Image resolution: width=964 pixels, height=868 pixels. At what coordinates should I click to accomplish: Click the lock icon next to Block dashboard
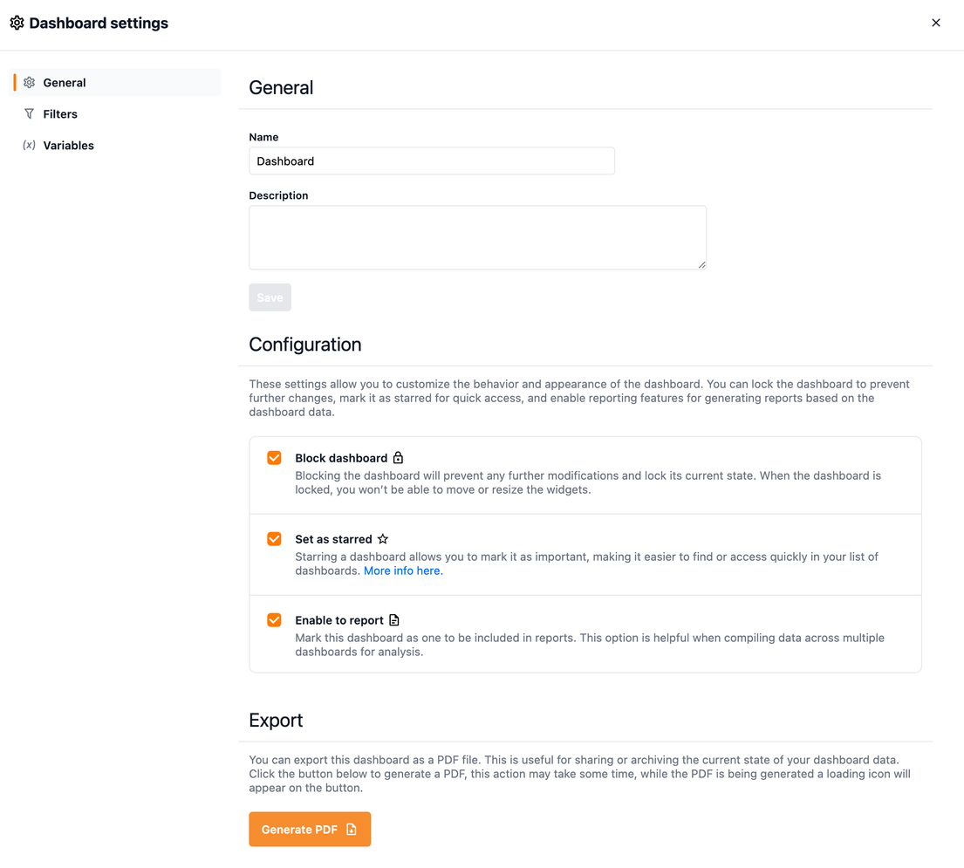click(399, 458)
